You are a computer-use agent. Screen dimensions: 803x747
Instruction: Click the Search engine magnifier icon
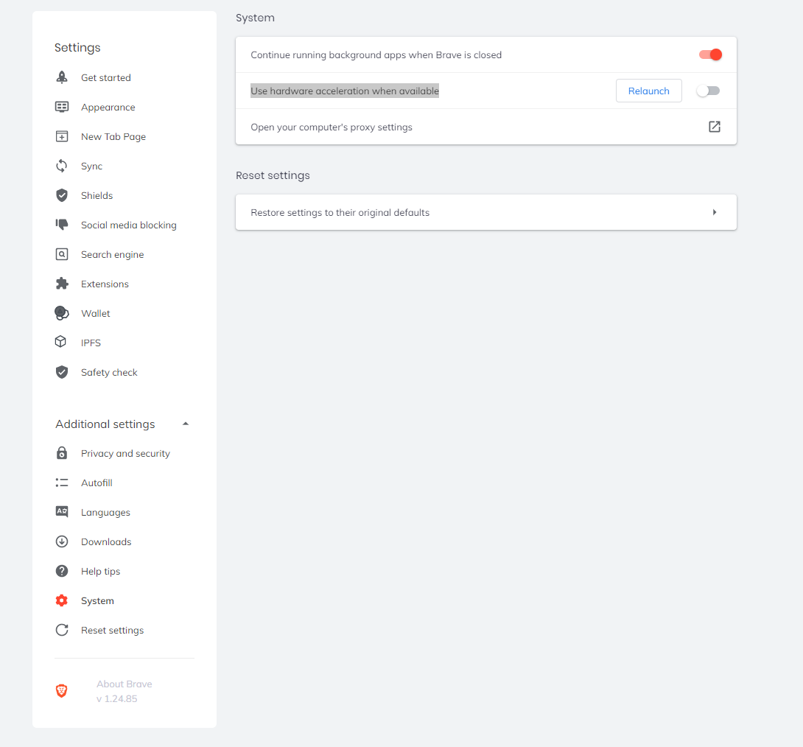(x=61, y=254)
